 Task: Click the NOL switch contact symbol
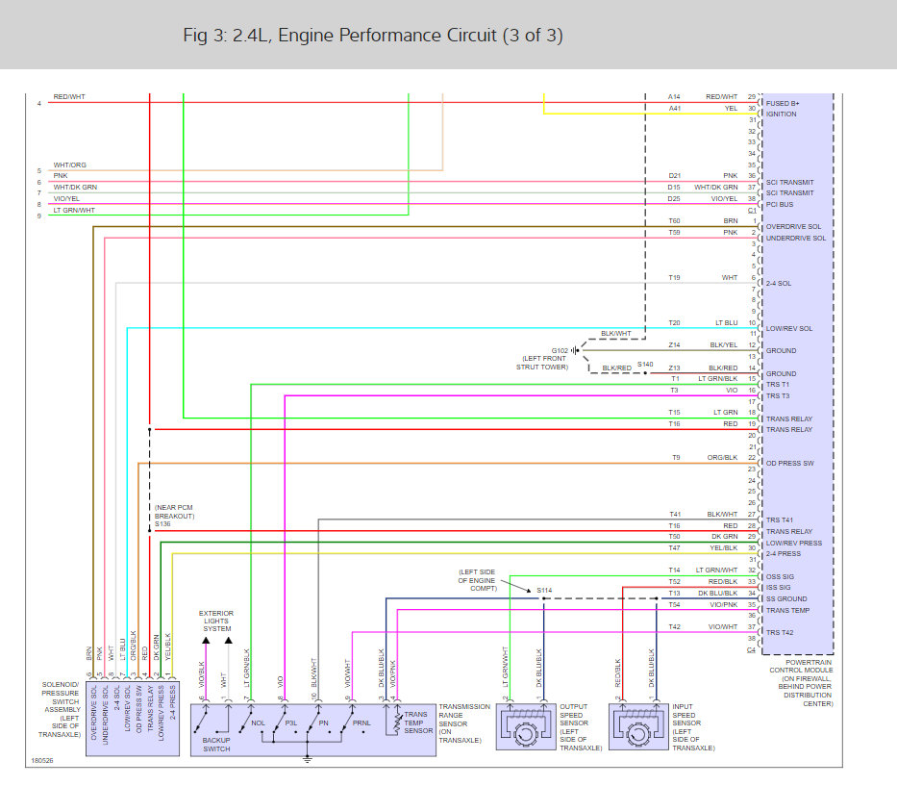click(249, 722)
